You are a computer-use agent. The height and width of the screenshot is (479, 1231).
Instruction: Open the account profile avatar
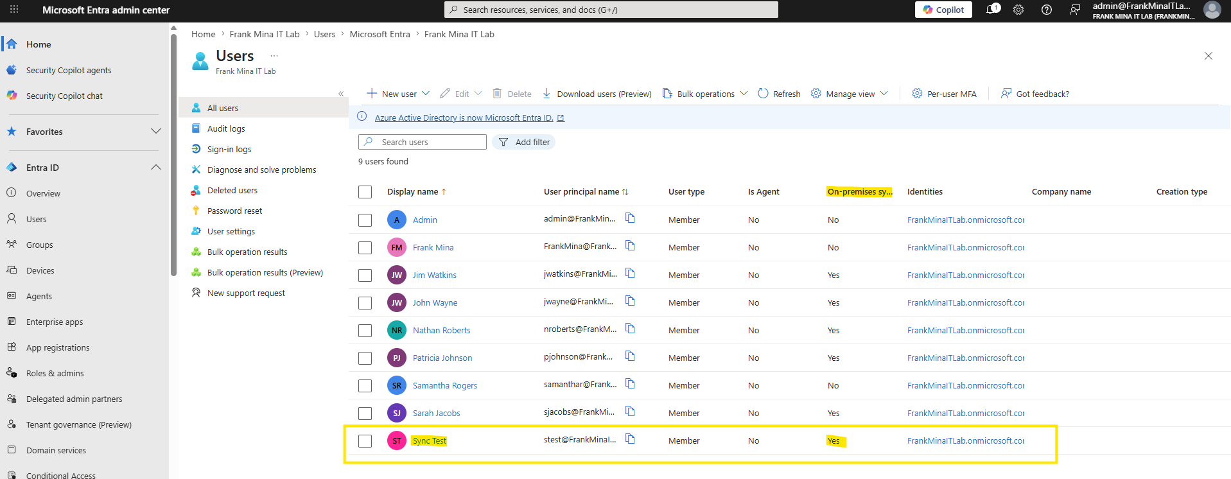tap(1212, 10)
